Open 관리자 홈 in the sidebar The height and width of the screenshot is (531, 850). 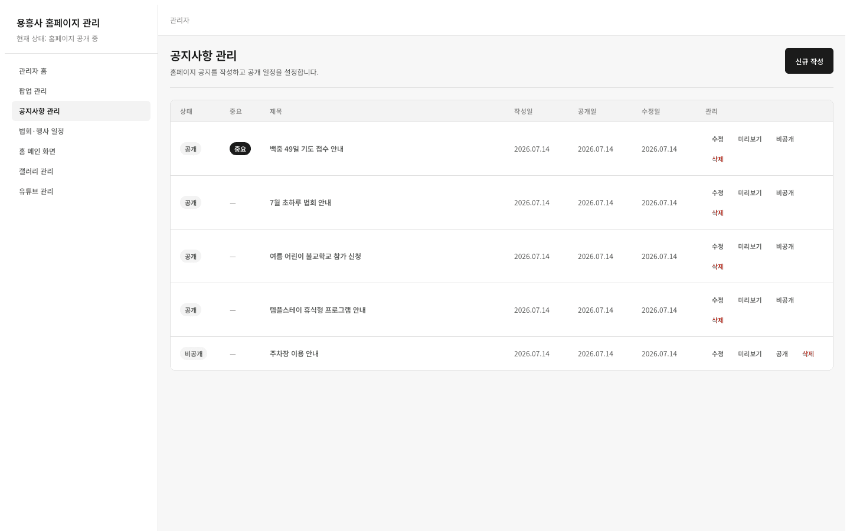pyautogui.click(x=81, y=71)
